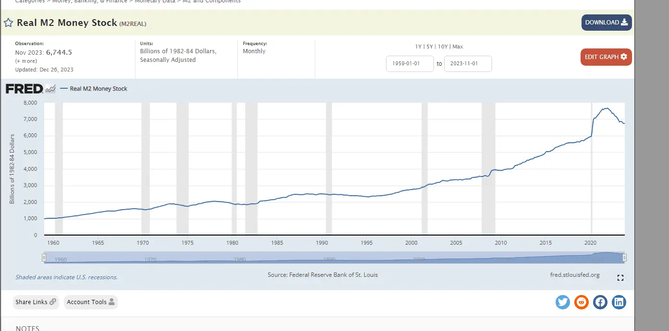Click the right handle of the range slider
Screen dimensions: 669x331
[625, 258]
